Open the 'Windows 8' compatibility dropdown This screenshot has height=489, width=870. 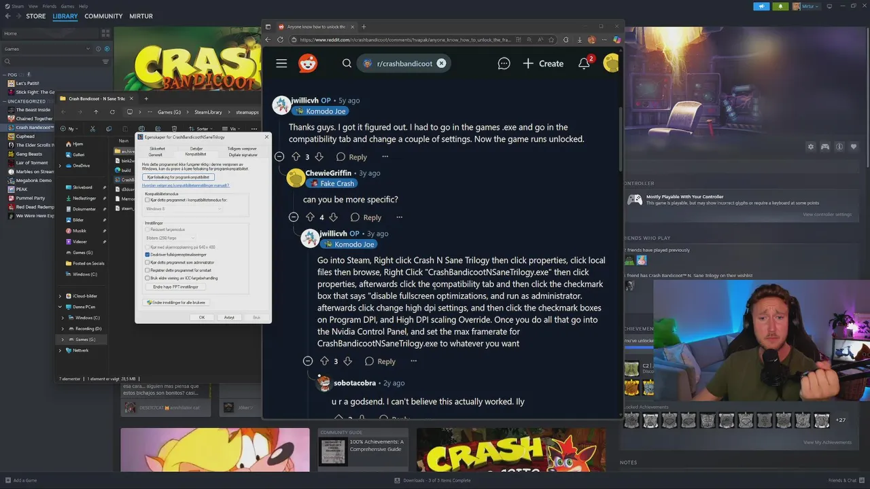click(x=184, y=209)
